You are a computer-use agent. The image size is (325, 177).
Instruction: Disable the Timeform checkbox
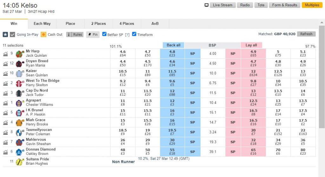(134, 34)
